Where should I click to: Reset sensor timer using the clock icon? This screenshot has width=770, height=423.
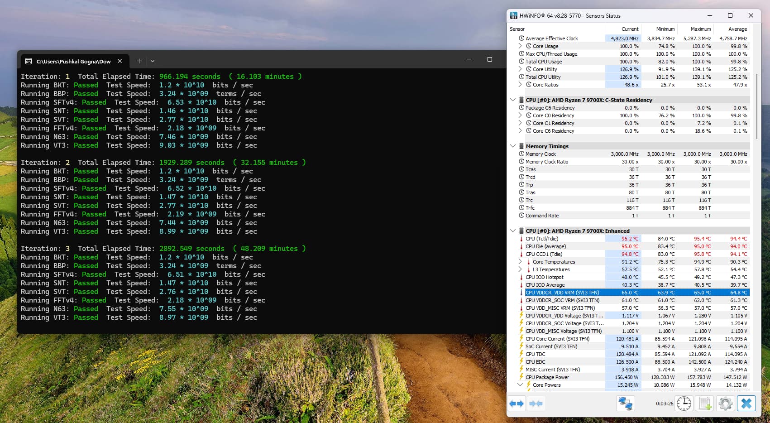[684, 403]
